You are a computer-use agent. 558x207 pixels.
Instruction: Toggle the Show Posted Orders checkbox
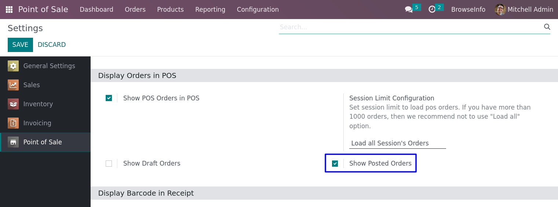tap(335, 163)
